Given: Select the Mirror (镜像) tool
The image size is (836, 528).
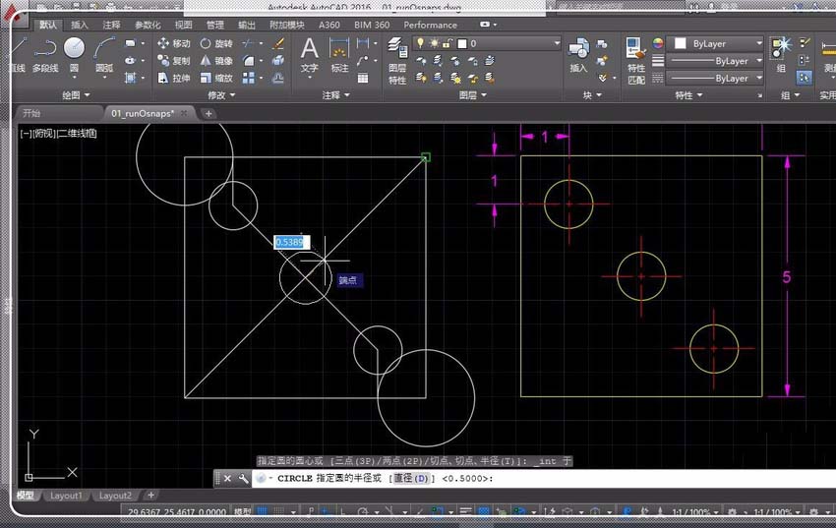Looking at the screenshot, I should pyautogui.click(x=216, y=61).
